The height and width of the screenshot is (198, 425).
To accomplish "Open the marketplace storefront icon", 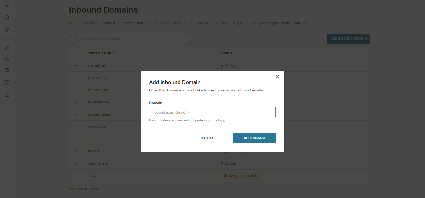I will click(7, 94).
